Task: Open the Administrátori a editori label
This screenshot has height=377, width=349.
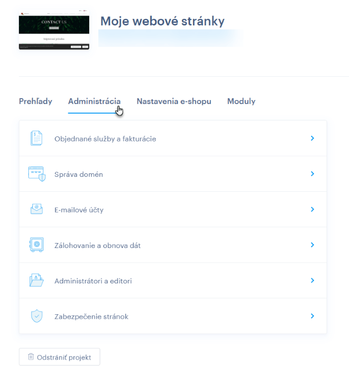Action: pos(93,281)
